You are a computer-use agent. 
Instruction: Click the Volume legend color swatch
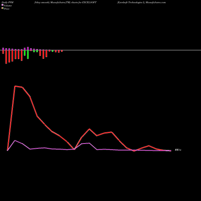coord(2,5)
